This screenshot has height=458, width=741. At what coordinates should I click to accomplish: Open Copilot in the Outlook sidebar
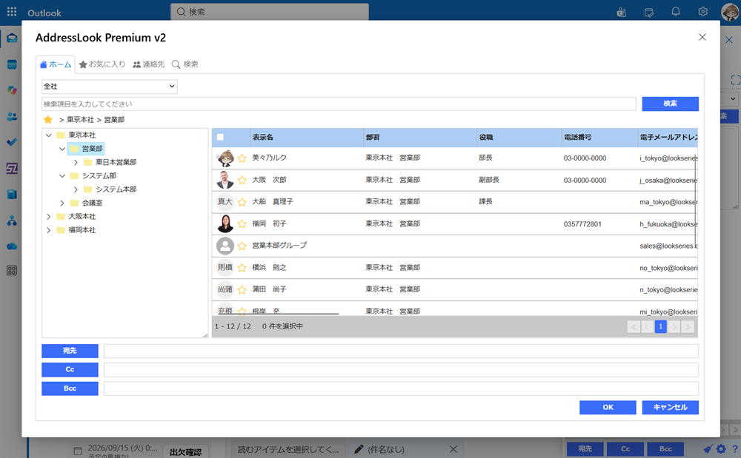[x=12, y=90]
